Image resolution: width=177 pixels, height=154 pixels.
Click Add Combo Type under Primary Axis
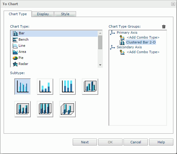tap(143, 37)
